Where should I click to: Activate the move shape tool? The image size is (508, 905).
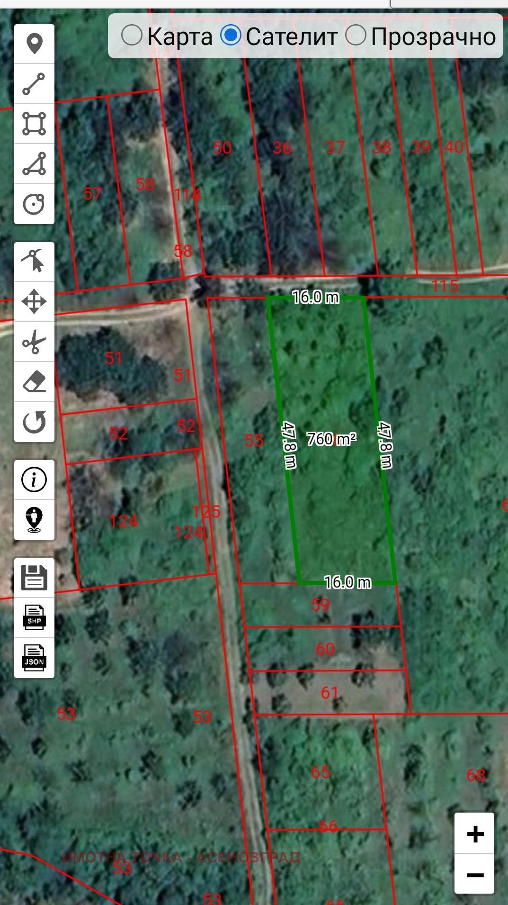[x=34, y=301]
